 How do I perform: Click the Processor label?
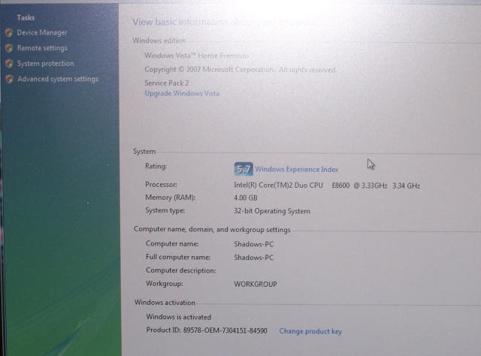pos(161,185)
